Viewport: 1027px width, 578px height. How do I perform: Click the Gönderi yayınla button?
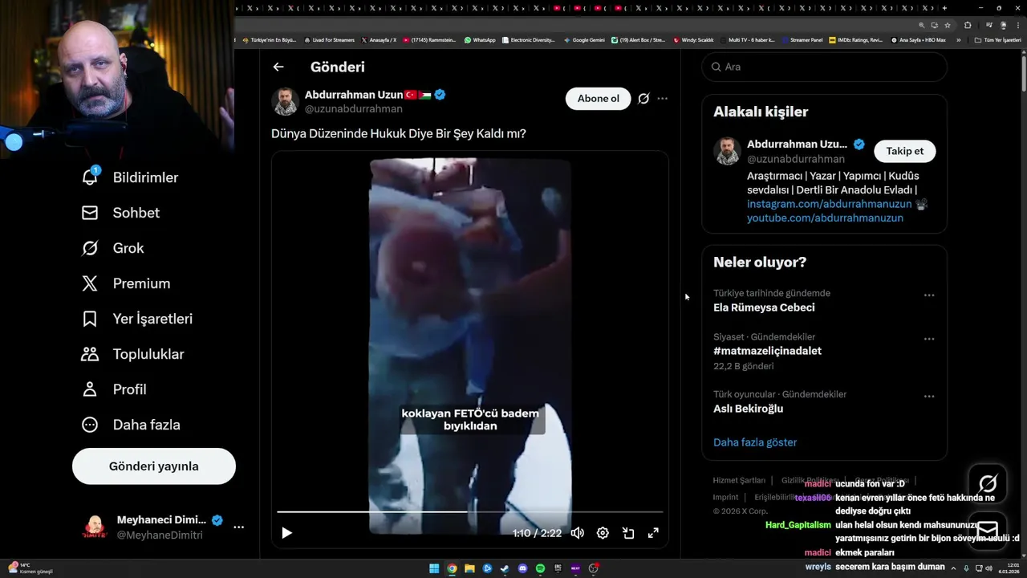click(x=154, y=466)
